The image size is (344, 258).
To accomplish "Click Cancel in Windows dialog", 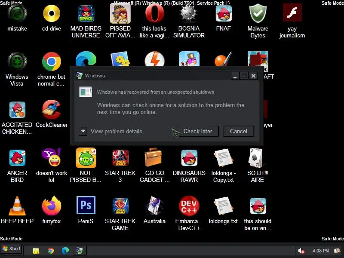I will (x=239, y=131).
